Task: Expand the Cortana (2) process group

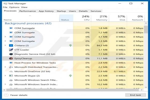Action: coord(5,45)
